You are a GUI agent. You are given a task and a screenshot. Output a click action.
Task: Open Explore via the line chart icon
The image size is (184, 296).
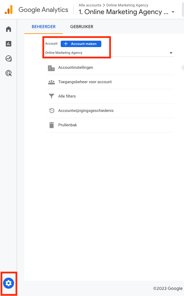click(x=8, y=58)
